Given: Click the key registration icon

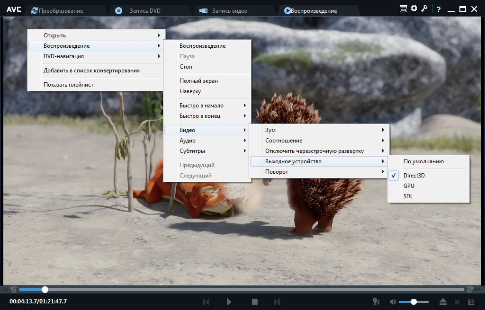Looking at the screenshot, I should [424, 9].
